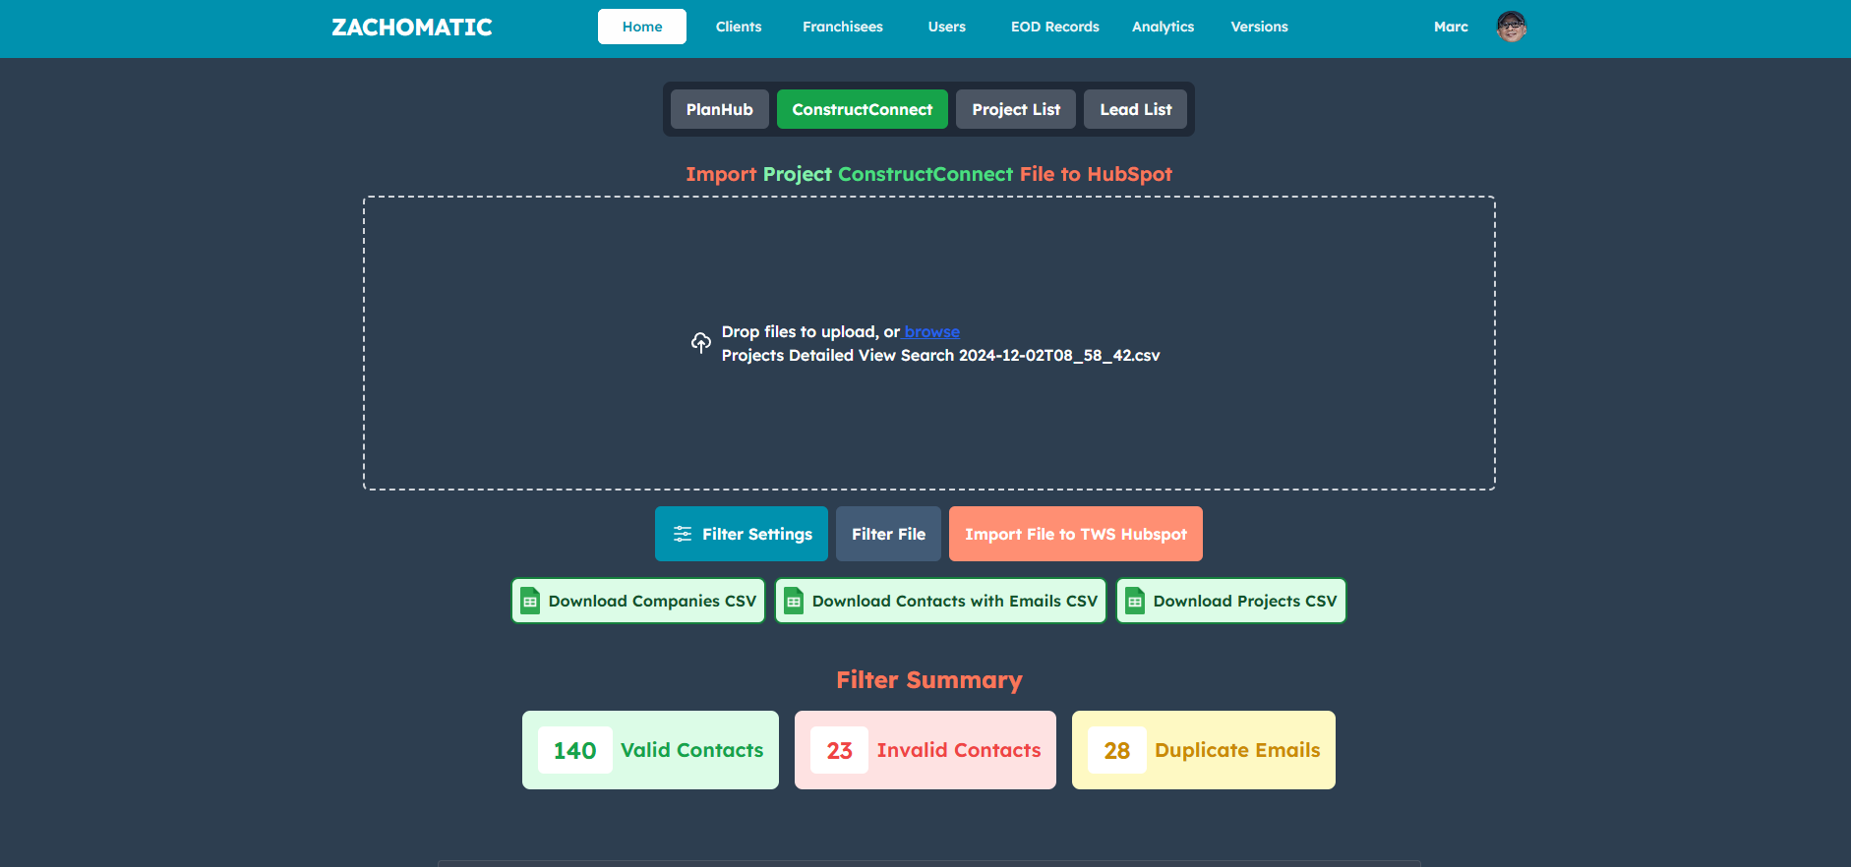Click the browse link to upload
1851x867 pixels.
tap(931, 332)
